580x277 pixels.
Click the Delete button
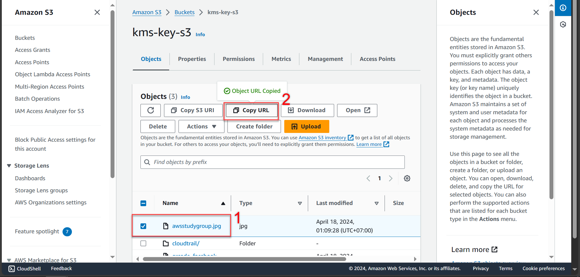tap(158, 127)
